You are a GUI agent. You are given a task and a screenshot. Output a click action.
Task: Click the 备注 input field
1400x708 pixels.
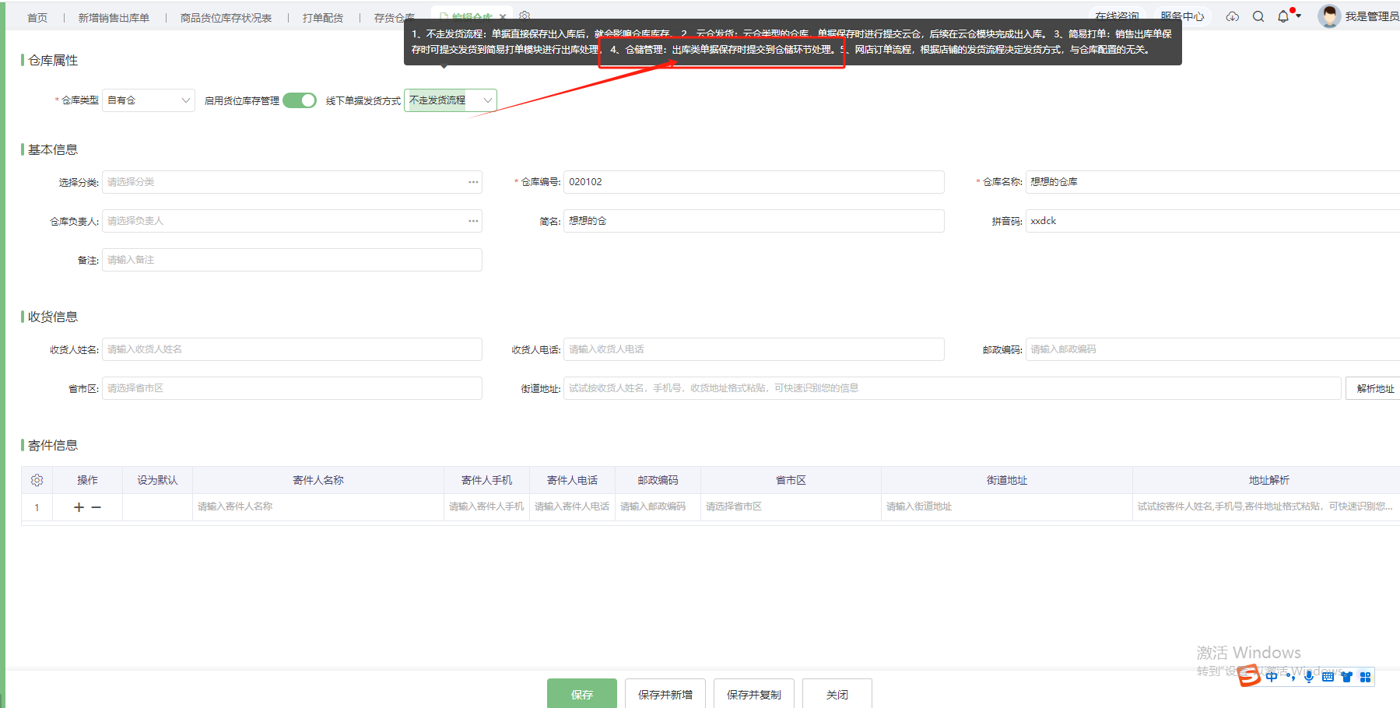[x=292, y=260]
